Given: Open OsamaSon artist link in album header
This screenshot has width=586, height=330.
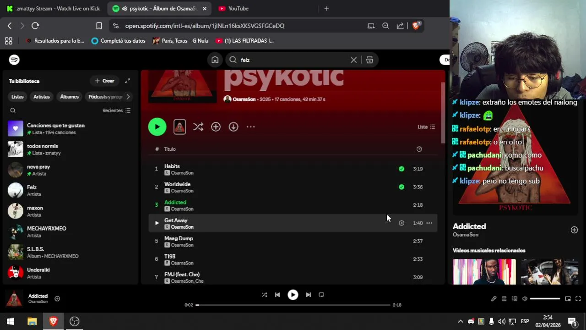Looking at the screenshot, I should tap(244, 99).
